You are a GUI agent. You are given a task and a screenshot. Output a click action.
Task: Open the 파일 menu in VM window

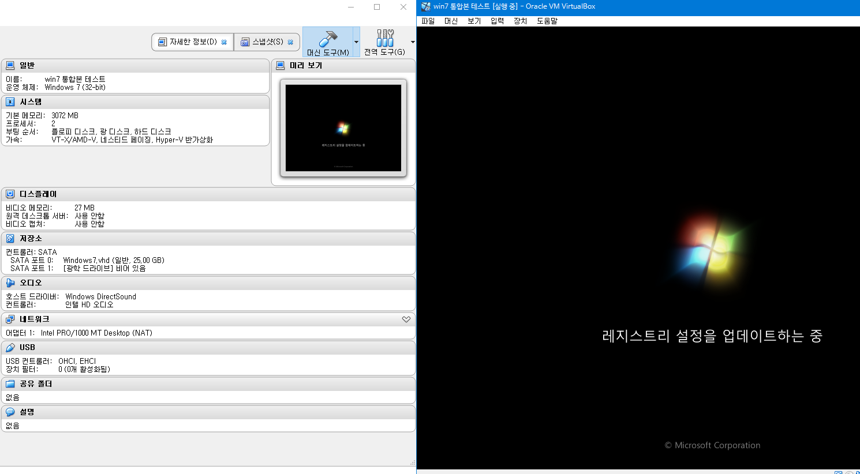(428, 21)
